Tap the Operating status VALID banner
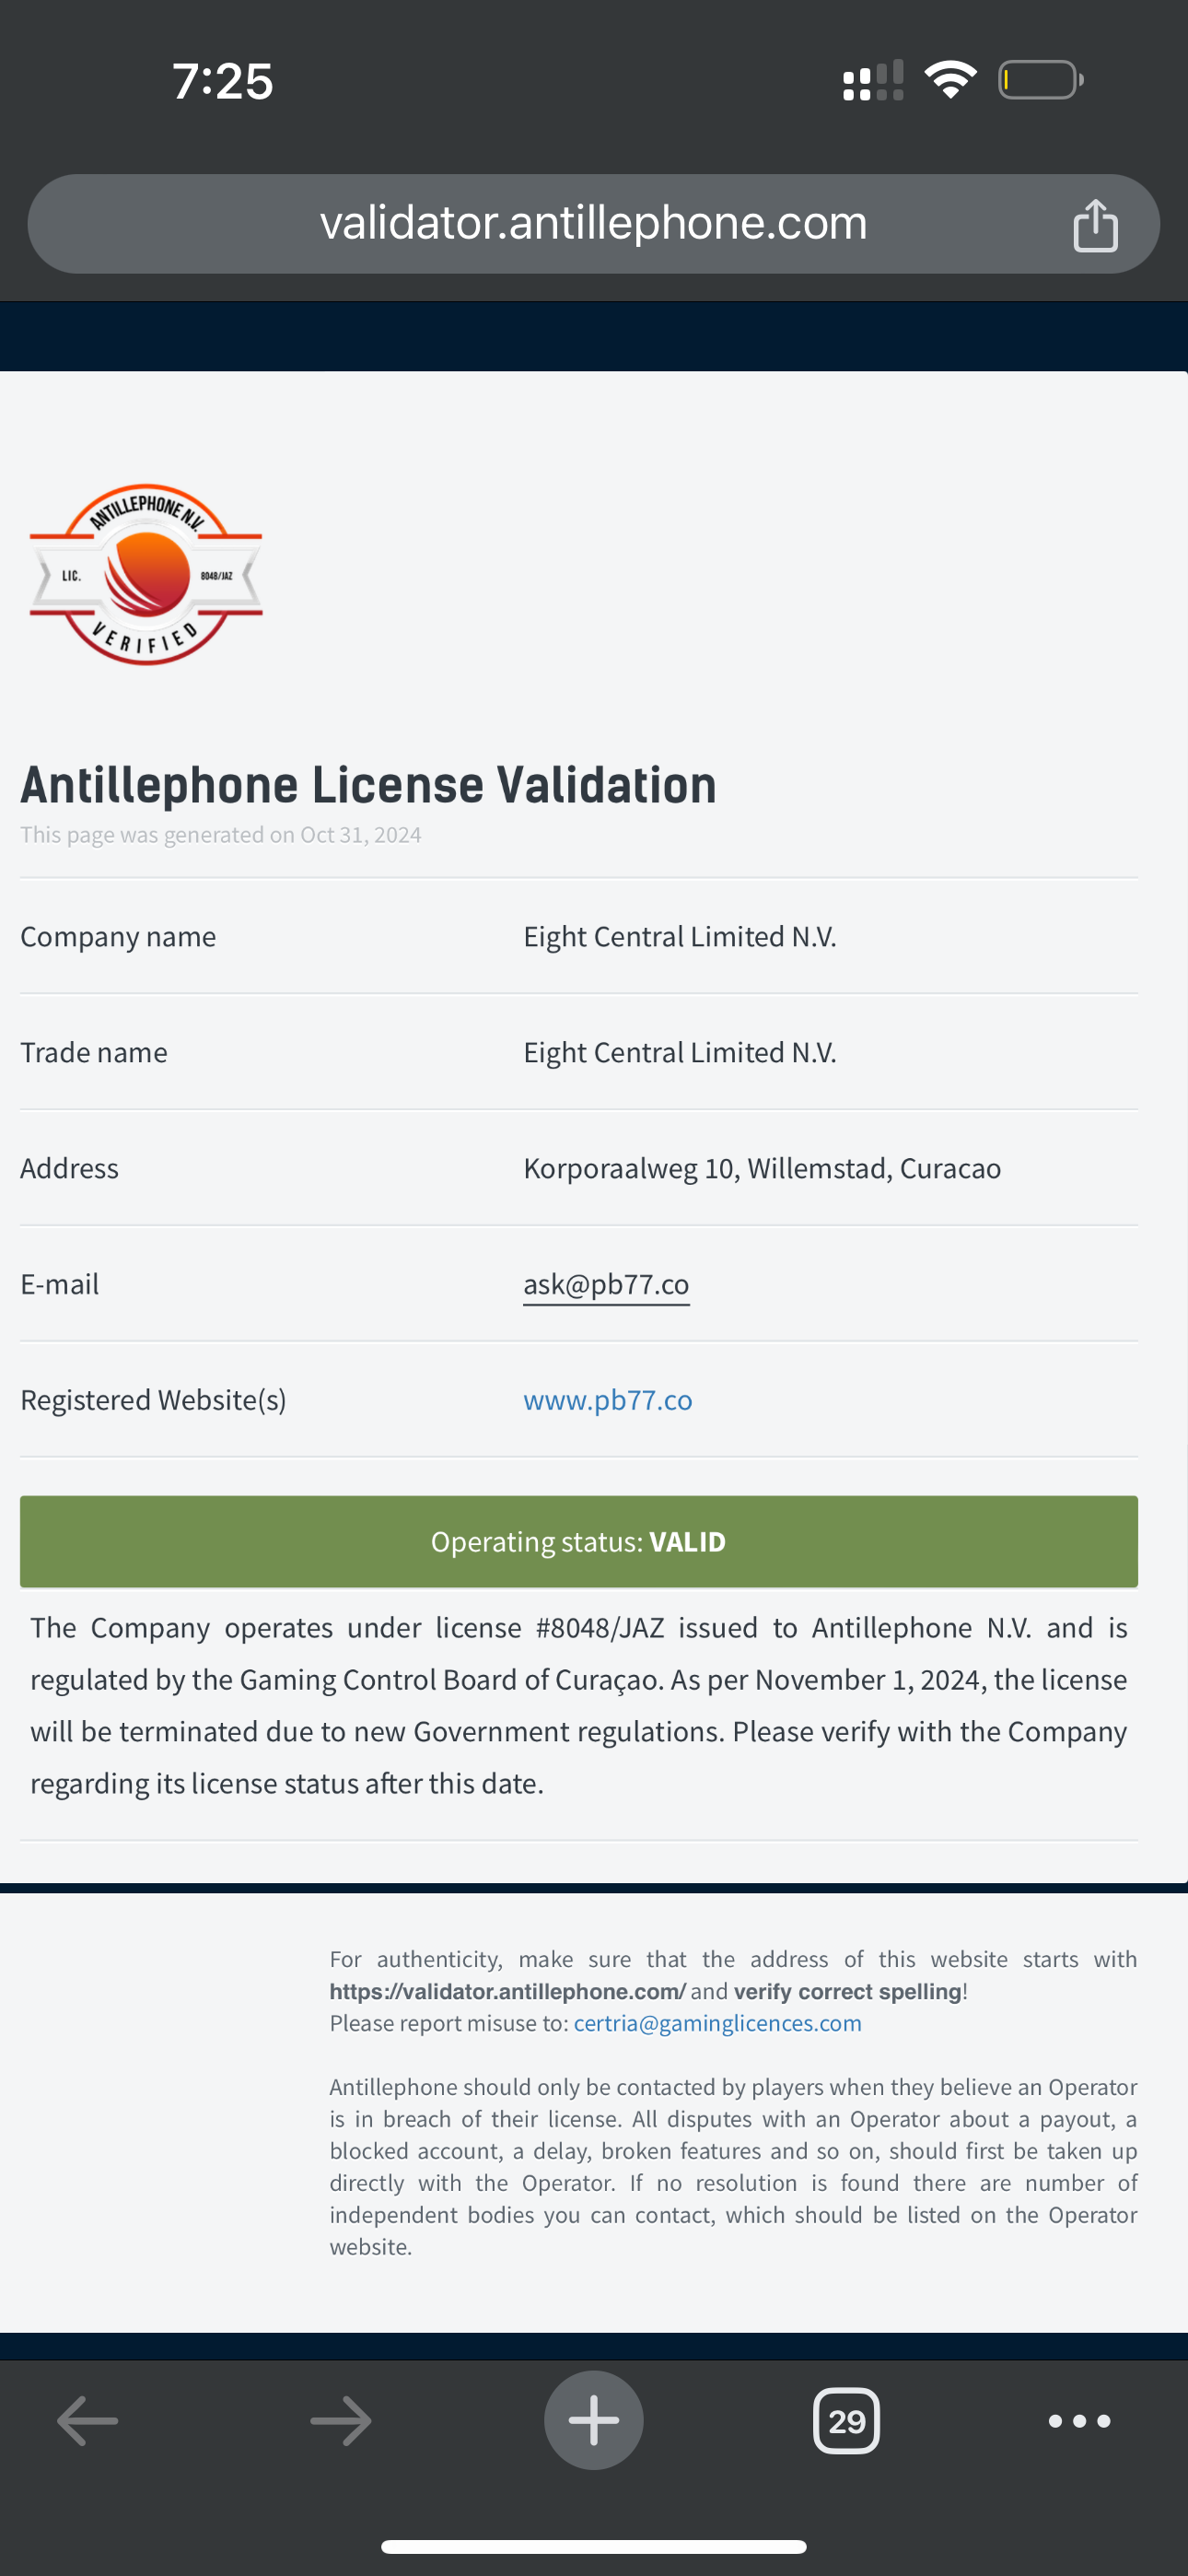 point(578,1542)
